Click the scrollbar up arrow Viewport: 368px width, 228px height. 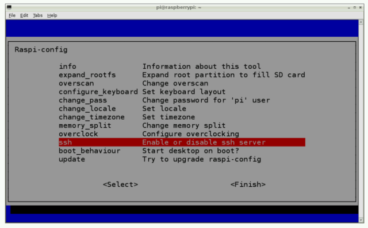pos(361,22)
